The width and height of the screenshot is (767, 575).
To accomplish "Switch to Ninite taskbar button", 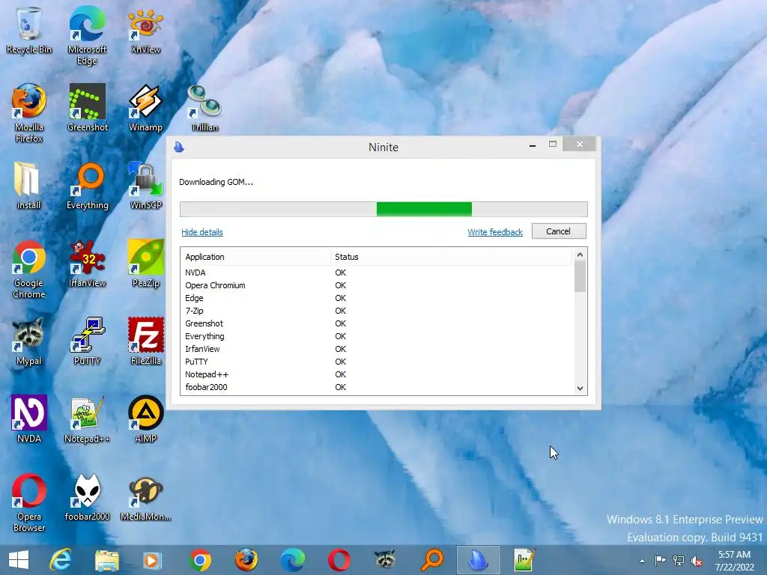I will click(479, 560).
